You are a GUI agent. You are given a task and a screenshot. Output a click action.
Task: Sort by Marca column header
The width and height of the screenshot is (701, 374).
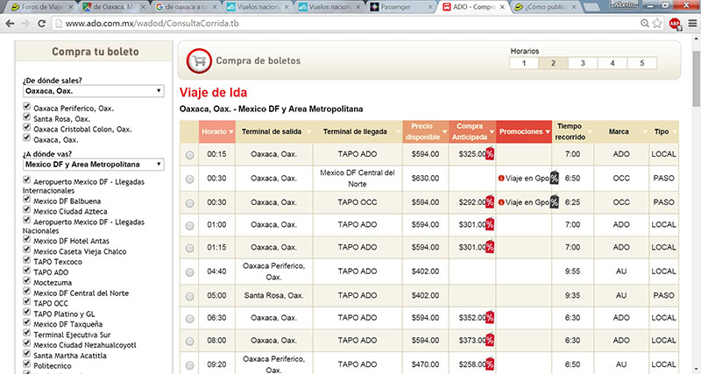[622, 131]
